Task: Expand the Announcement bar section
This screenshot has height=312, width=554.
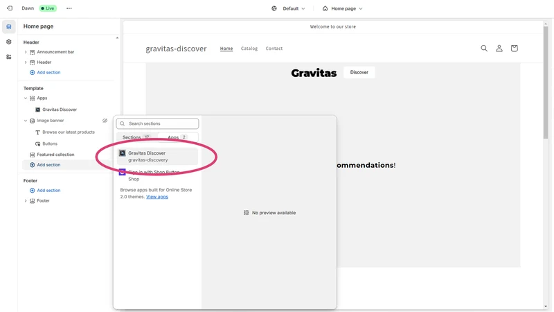Action: pyautogui.click(x=26, y=52)
